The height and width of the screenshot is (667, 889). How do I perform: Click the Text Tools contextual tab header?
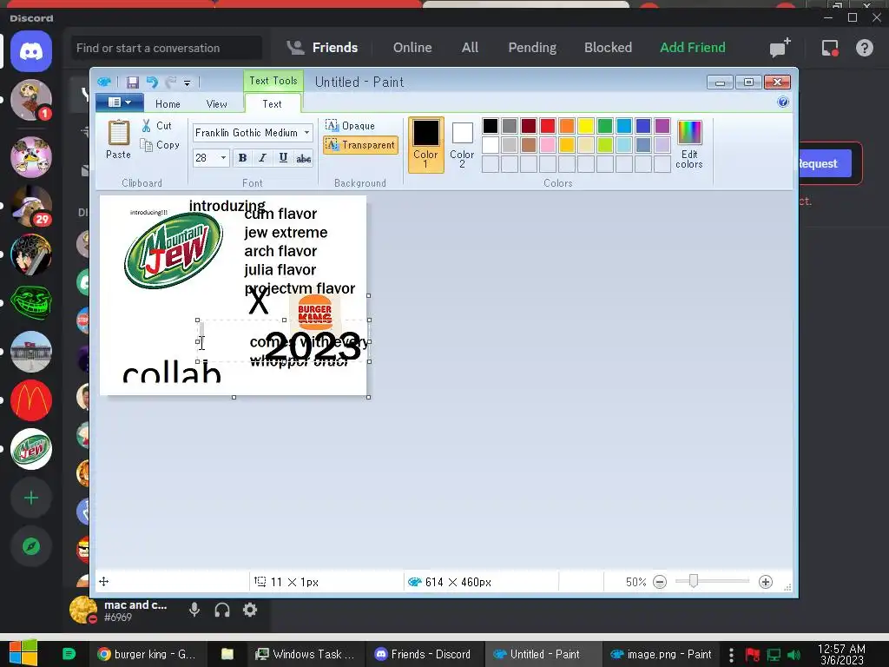pos(273,81)
